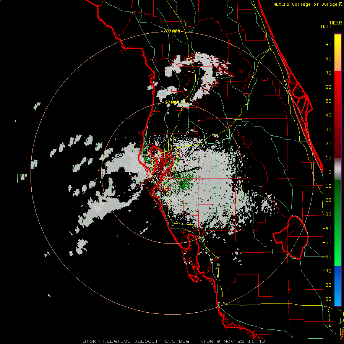344x344 pixels.
Task: Click the blue segment of the color bar
Action: point(338,286)
